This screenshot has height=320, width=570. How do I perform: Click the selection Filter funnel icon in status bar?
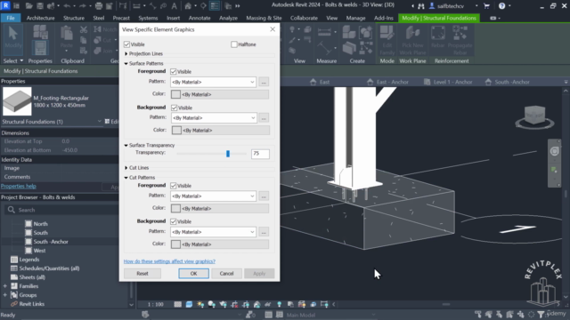coord(541,314)
